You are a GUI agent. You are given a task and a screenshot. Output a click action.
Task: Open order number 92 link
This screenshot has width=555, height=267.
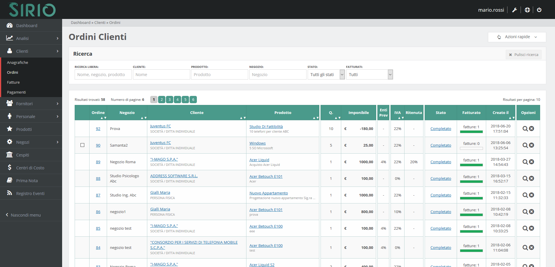[x=98, y=129]
